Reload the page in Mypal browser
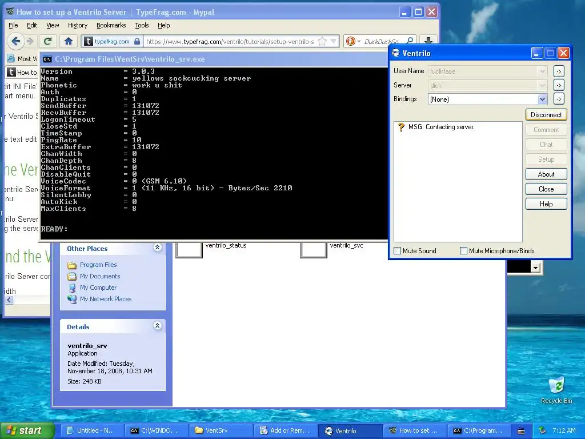This screenshot has width=585, height=439. coord(47,41)
